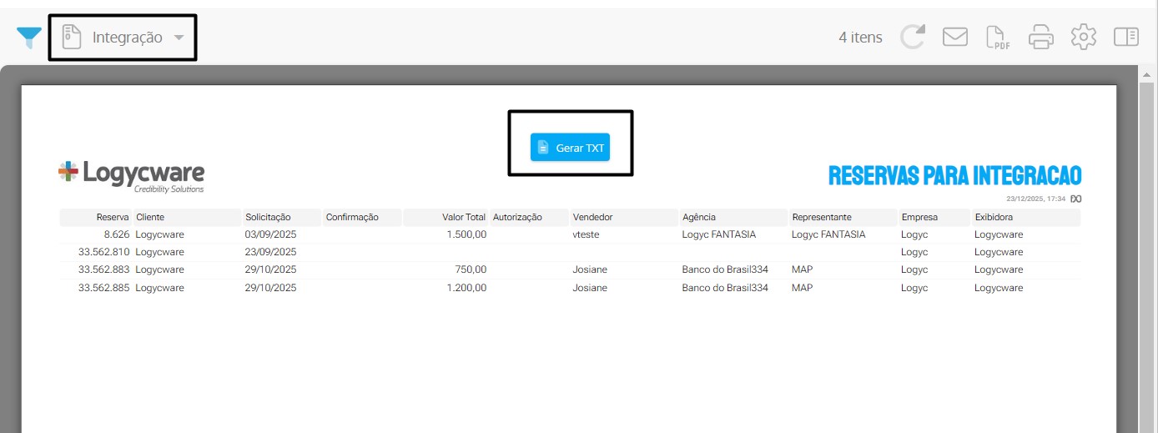The height and width of the screenshot is (433, 1158).
Task: Click the Logycware logo
Action: click(132, 175)
